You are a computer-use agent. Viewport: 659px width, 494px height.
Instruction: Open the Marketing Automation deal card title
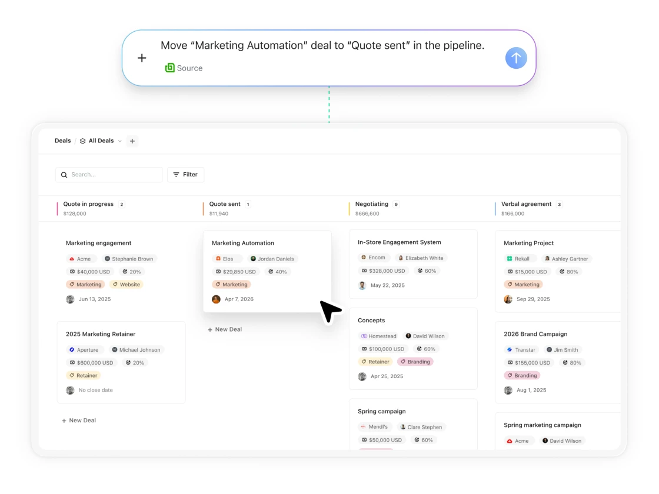pyautogui.click(x=242, y=243)
